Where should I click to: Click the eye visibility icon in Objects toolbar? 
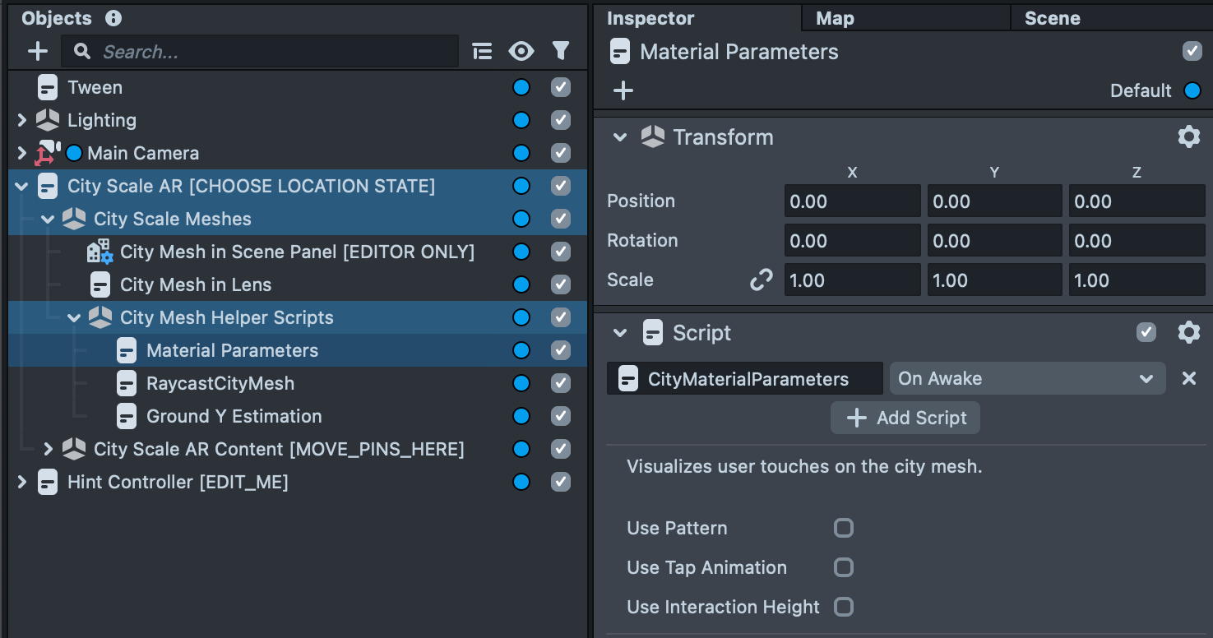click(x=521, y=50)
